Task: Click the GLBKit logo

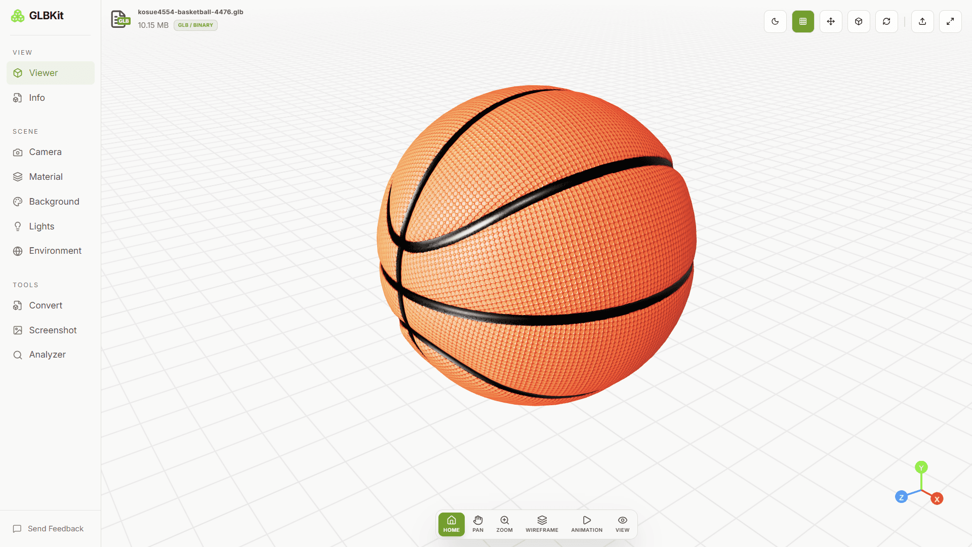Action: [x=37, y=16]
